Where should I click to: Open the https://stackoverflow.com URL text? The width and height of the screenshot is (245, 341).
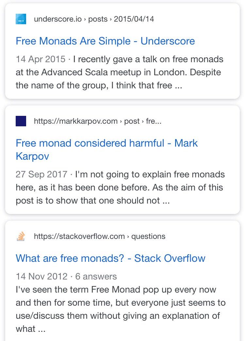[x=79, y=236]
